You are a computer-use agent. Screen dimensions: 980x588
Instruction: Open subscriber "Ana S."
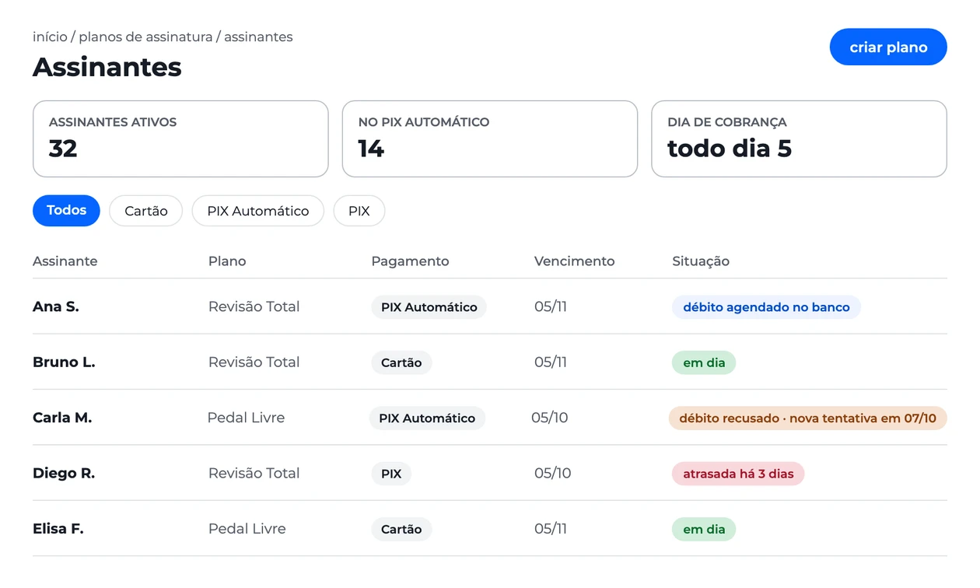pos(56,306)
